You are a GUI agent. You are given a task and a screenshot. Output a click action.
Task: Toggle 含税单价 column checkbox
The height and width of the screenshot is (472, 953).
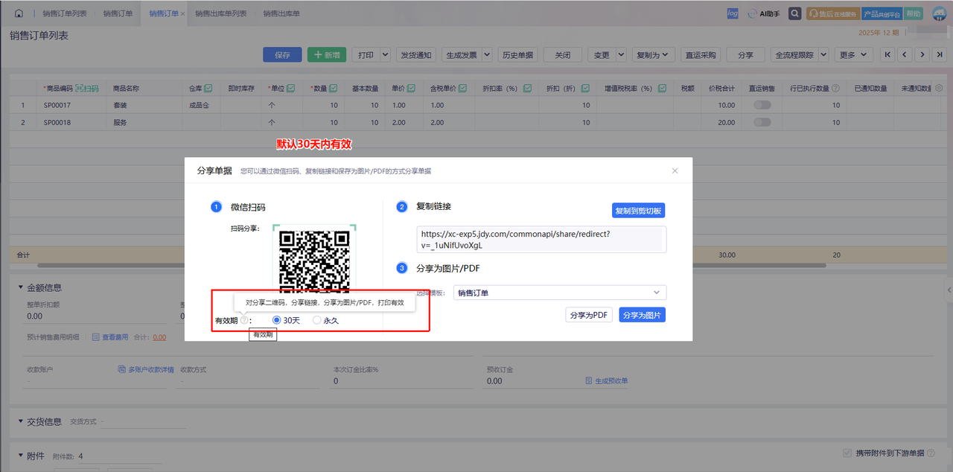click(462, 88)
